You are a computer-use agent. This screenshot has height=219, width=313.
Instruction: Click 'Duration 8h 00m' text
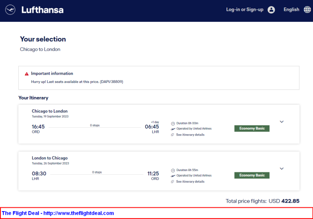point(187,123)
